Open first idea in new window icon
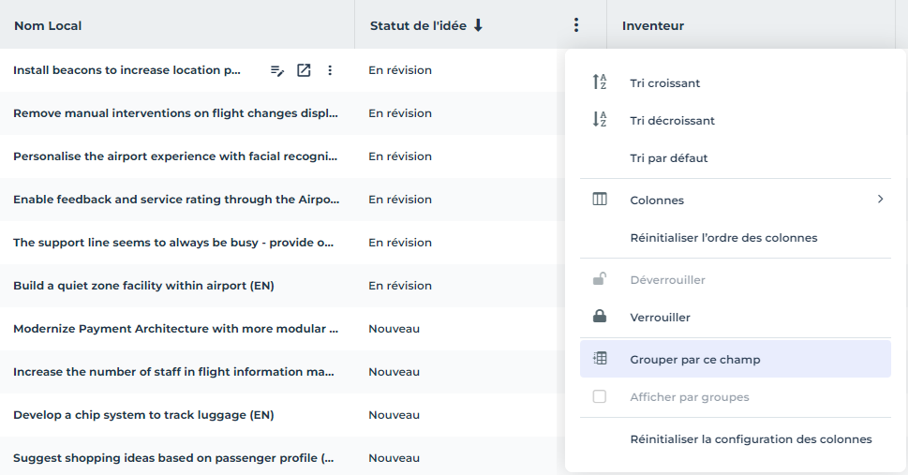The height and width of the screenshot is (475, 908). [304, 70]
